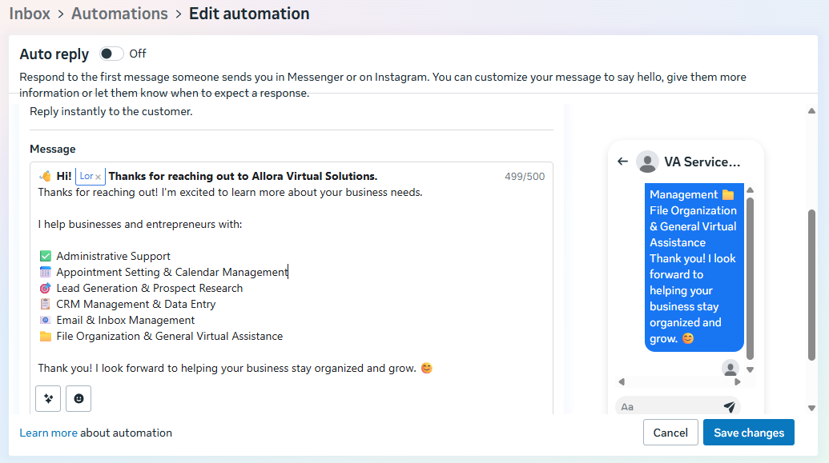This screenshot has height=463, width=829.
Task: Click preview scrollbar down arrow
Action: (x=750, y=369)
